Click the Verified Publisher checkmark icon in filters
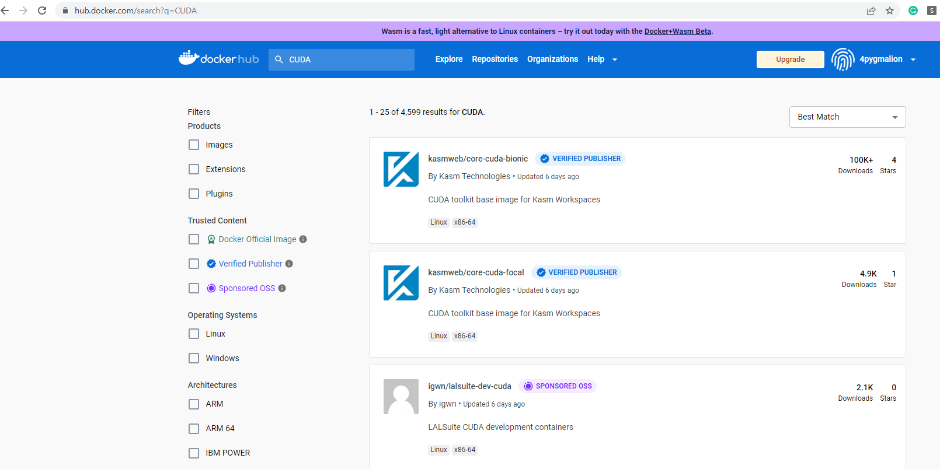Image resolution: width=940 pixels, height=469 pixels. pyautogui.click(x=211, y=264)
